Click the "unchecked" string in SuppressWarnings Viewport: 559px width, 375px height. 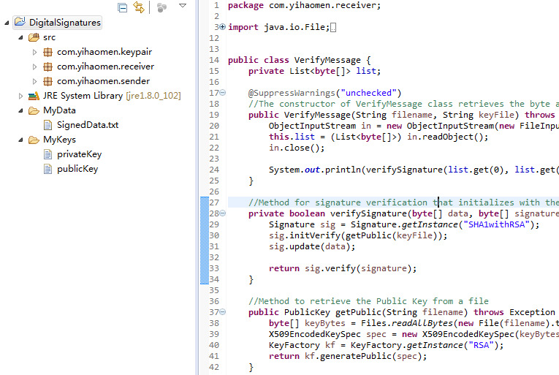(368, 93)
